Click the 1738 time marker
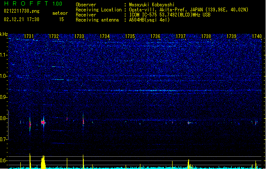Image resolution: width=266 pixels, height=169 pixels. click(206, 36)
